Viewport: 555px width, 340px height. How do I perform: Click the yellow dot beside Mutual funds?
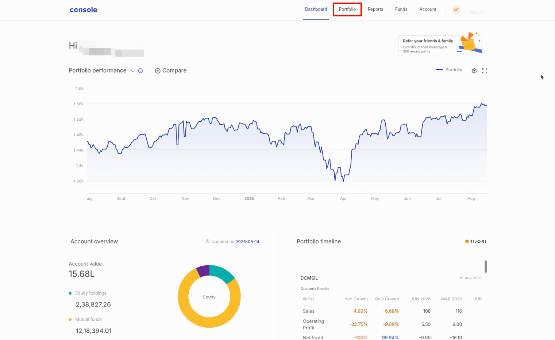coord(70,319)
